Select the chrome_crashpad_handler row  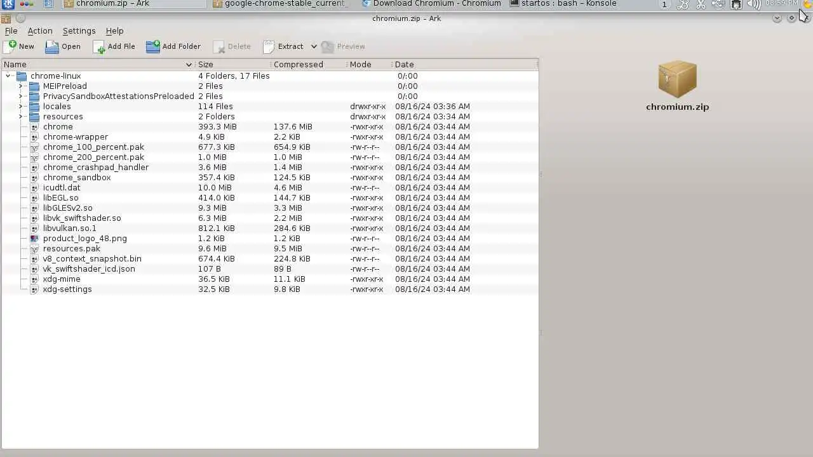tap(270, 168)
